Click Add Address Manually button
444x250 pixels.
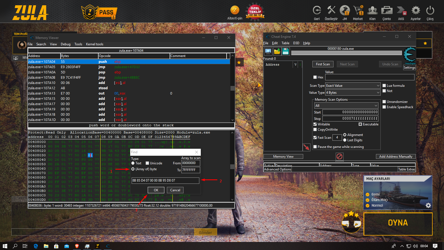[396, 157]
